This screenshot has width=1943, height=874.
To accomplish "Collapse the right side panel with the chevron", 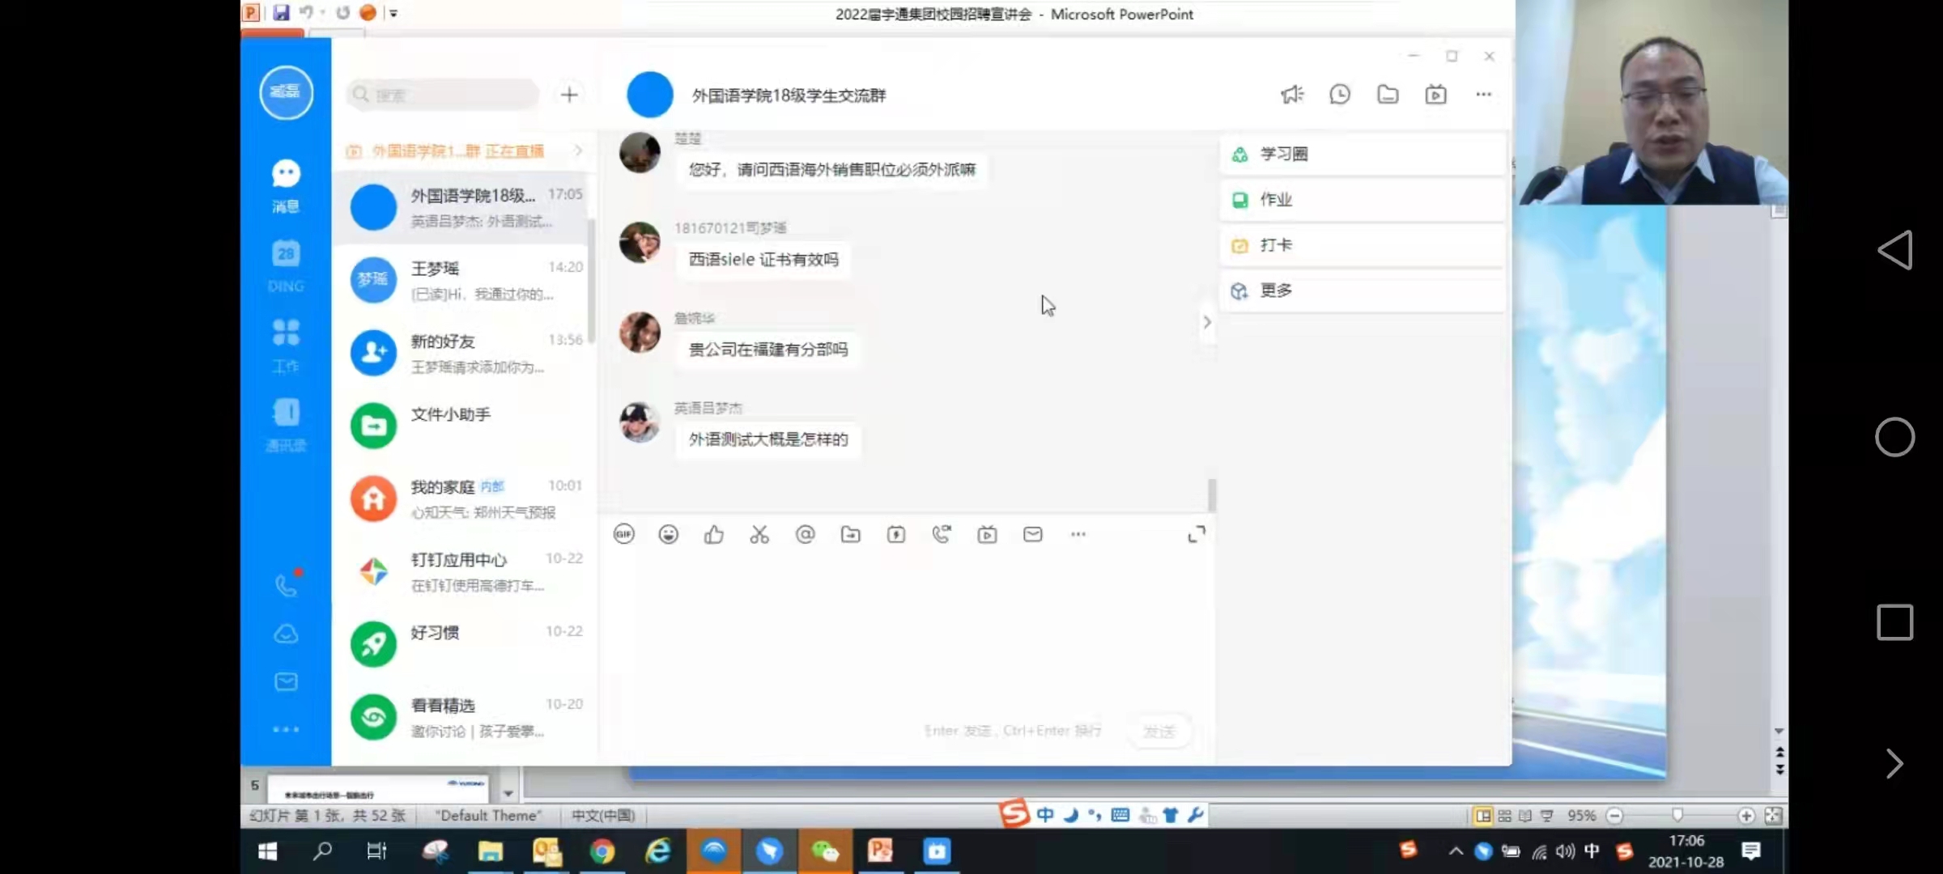I will pyautogui.click(x=1207, y=322).
